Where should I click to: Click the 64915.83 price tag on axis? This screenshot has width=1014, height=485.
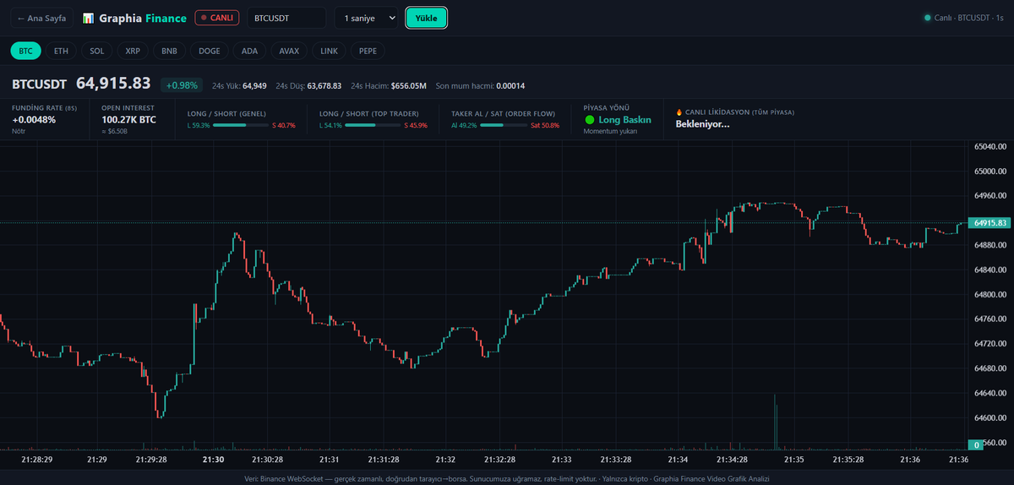990,223
